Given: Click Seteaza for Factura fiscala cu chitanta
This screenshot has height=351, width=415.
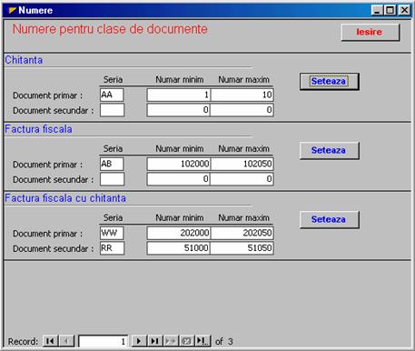Looking at the screenshot, I should [330, 219].
